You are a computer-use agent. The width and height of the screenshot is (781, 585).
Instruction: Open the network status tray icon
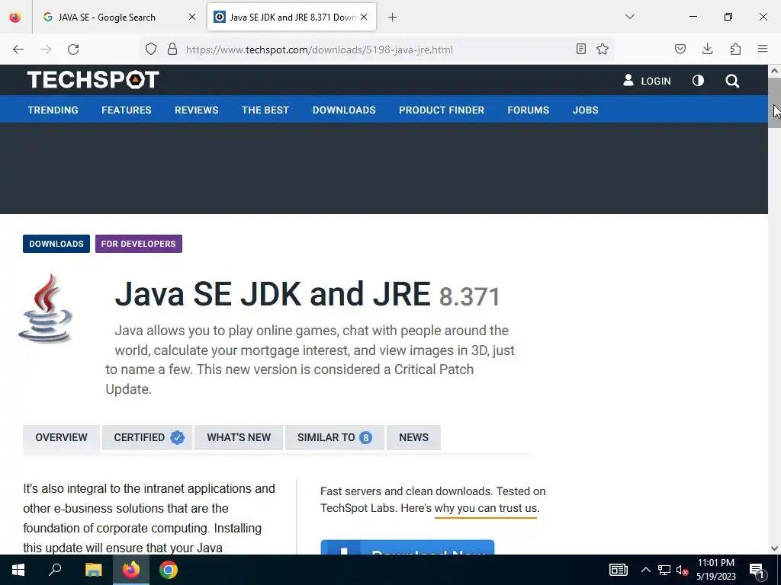point(664,570)
